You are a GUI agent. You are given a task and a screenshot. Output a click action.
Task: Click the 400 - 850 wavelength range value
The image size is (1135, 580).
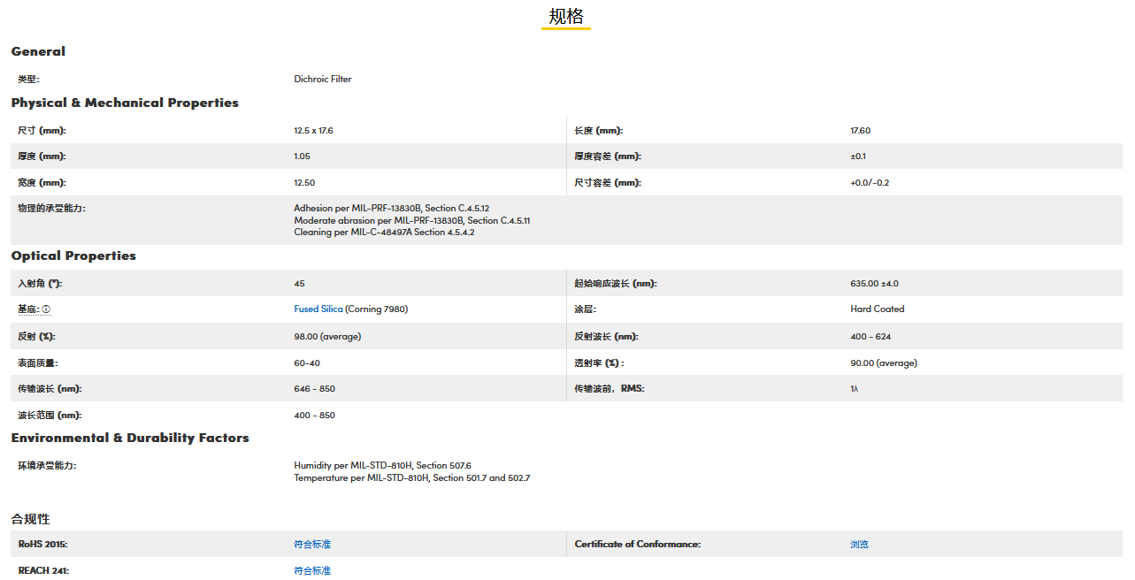click(315, 416)
